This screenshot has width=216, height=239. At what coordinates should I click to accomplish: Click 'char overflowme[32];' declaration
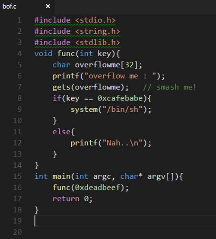click(97, 65)
